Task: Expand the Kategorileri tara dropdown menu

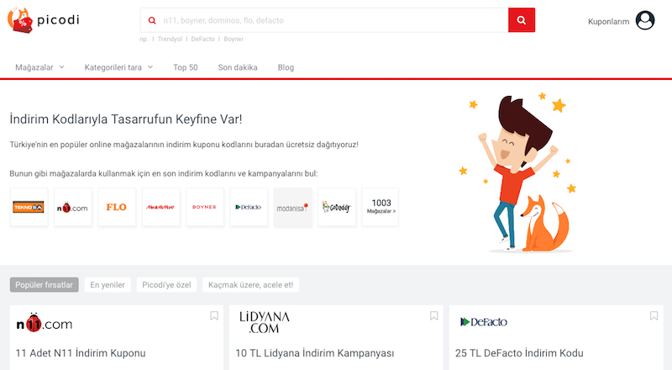Action: [118, 67]
